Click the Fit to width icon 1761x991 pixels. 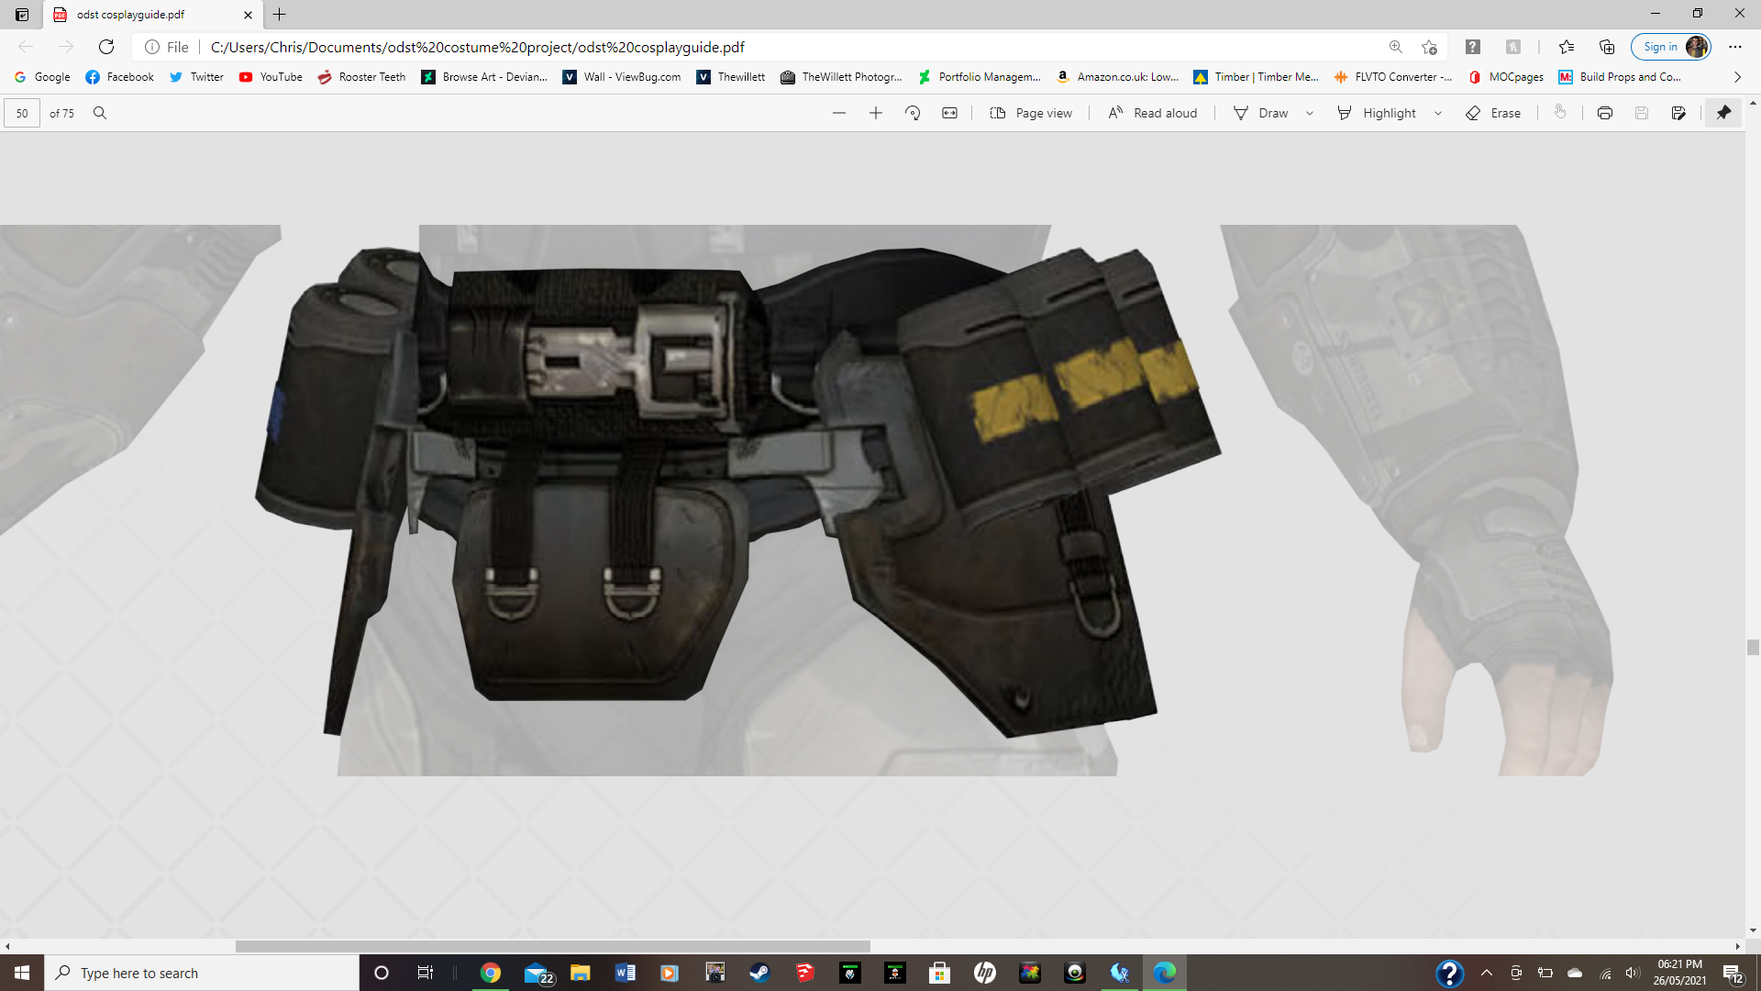[949, 113]
